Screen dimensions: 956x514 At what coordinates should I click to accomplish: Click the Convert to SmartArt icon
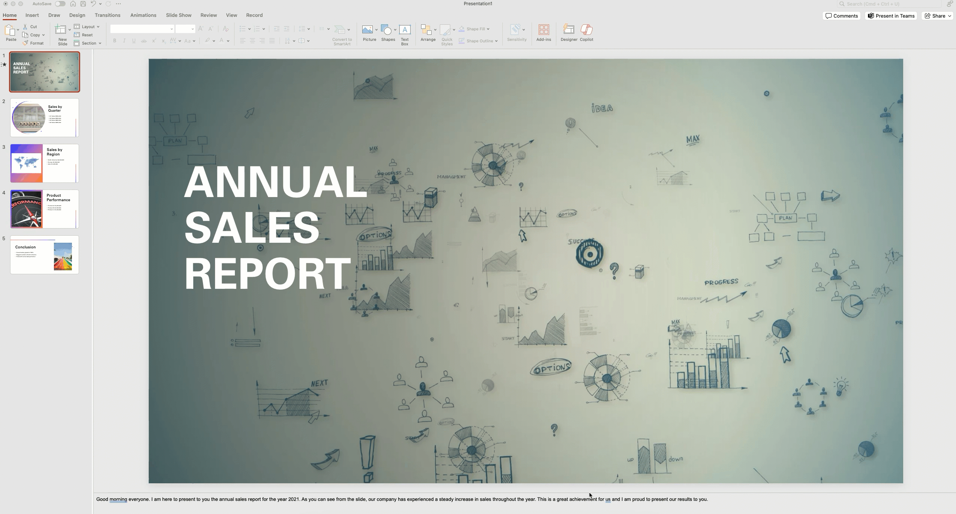click(x=339, y=30)
